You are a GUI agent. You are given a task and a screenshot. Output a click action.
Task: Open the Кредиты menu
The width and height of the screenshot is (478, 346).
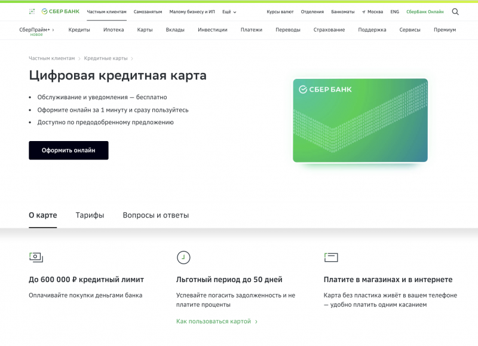tap(79, 30)
